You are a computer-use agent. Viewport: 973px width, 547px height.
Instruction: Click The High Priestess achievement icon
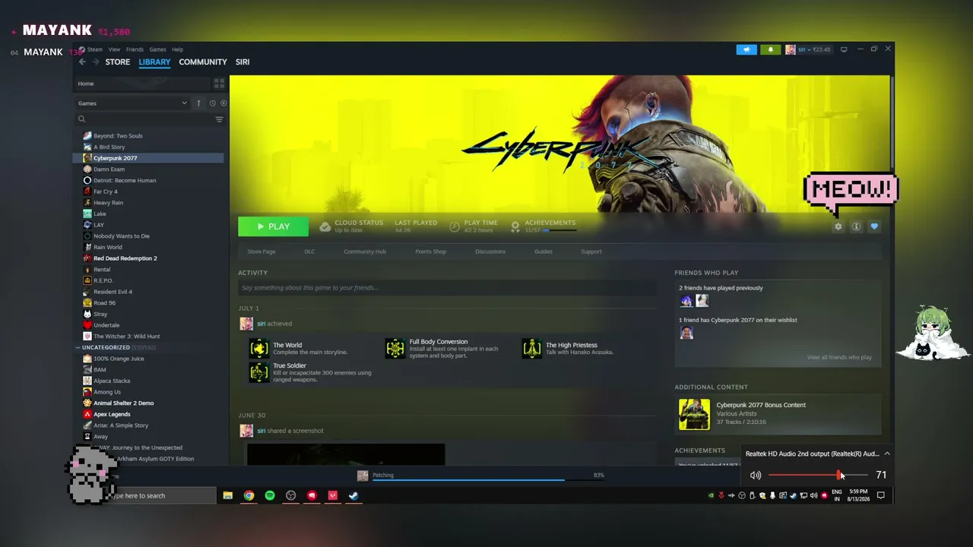[x=532, y=348]
